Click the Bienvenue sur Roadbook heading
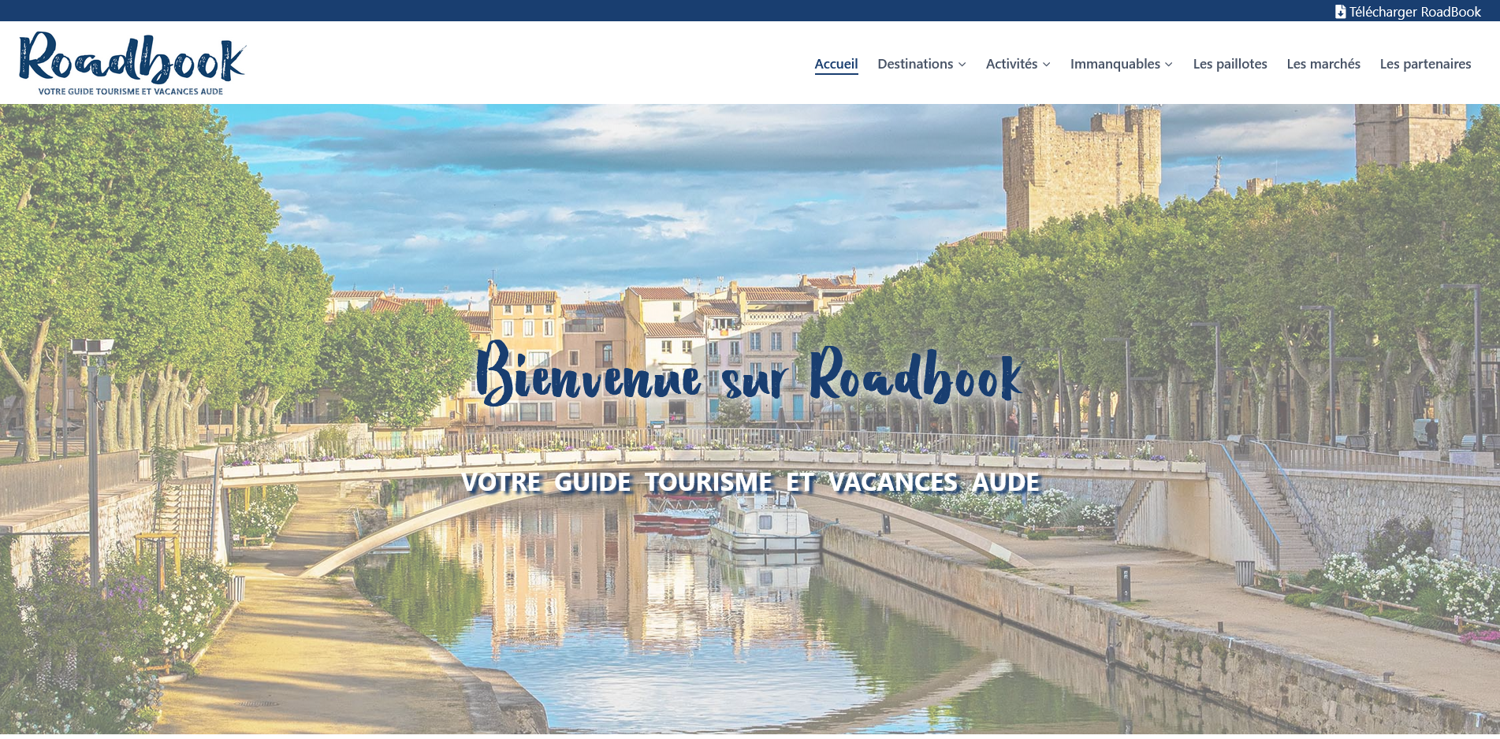 tap(749, 373)
